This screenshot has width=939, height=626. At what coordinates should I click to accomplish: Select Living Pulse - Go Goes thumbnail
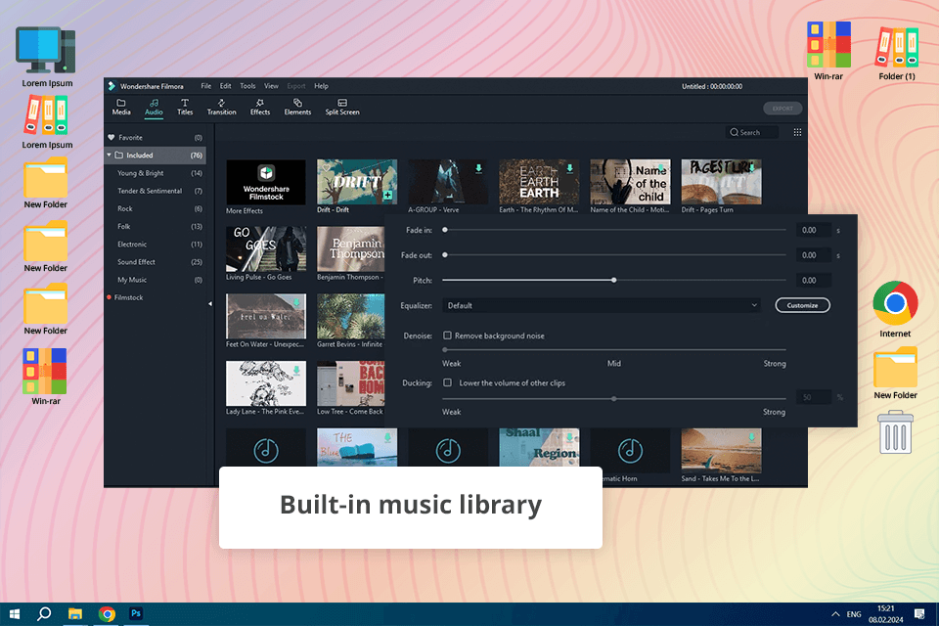tap(266, 249)
